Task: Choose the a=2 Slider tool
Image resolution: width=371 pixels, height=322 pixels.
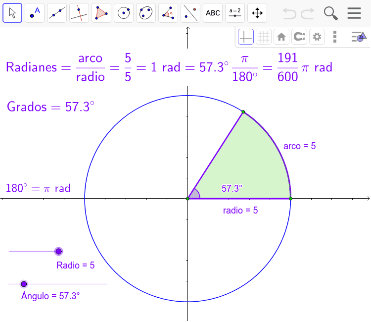Action: [235, 13]
